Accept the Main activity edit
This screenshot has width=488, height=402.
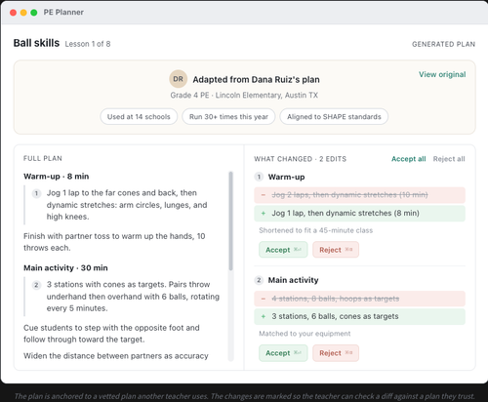[x=283, y=353]
